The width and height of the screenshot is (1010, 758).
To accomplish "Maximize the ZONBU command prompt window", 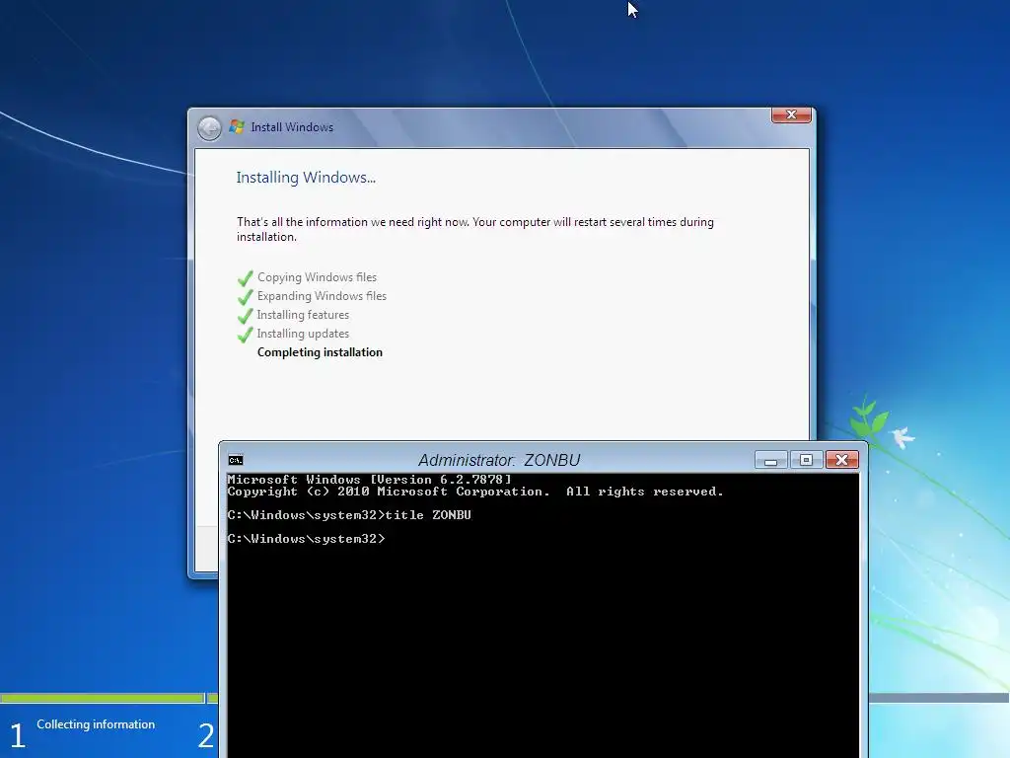I will (x=806, y=460).
